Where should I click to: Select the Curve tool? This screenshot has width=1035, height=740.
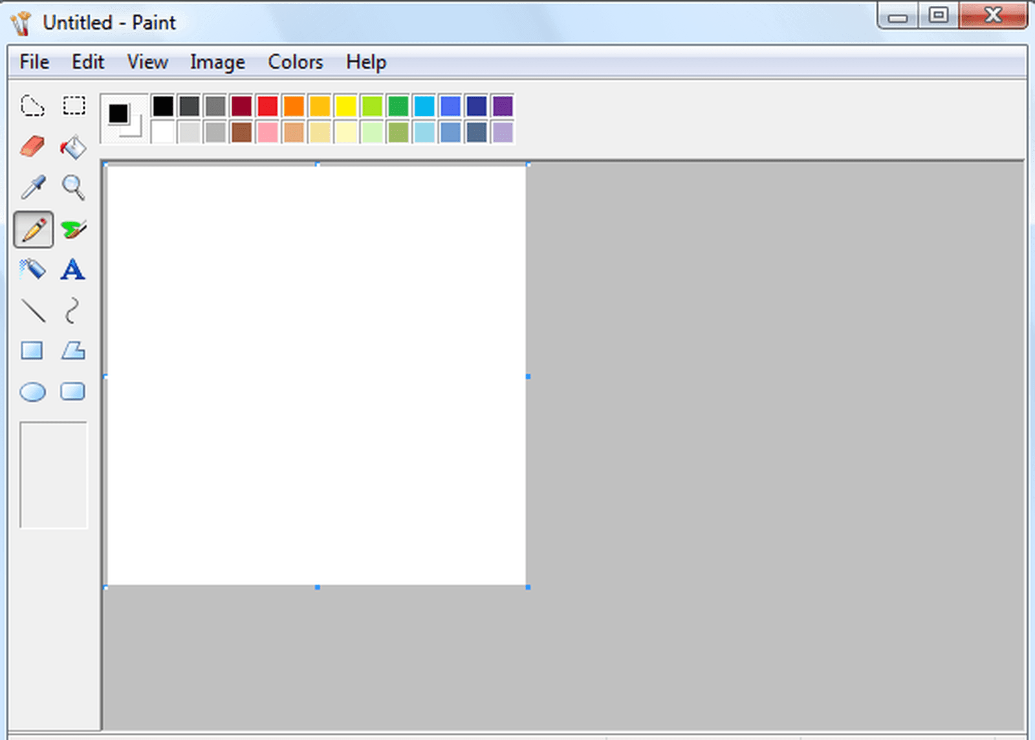(x=73, y=310)
